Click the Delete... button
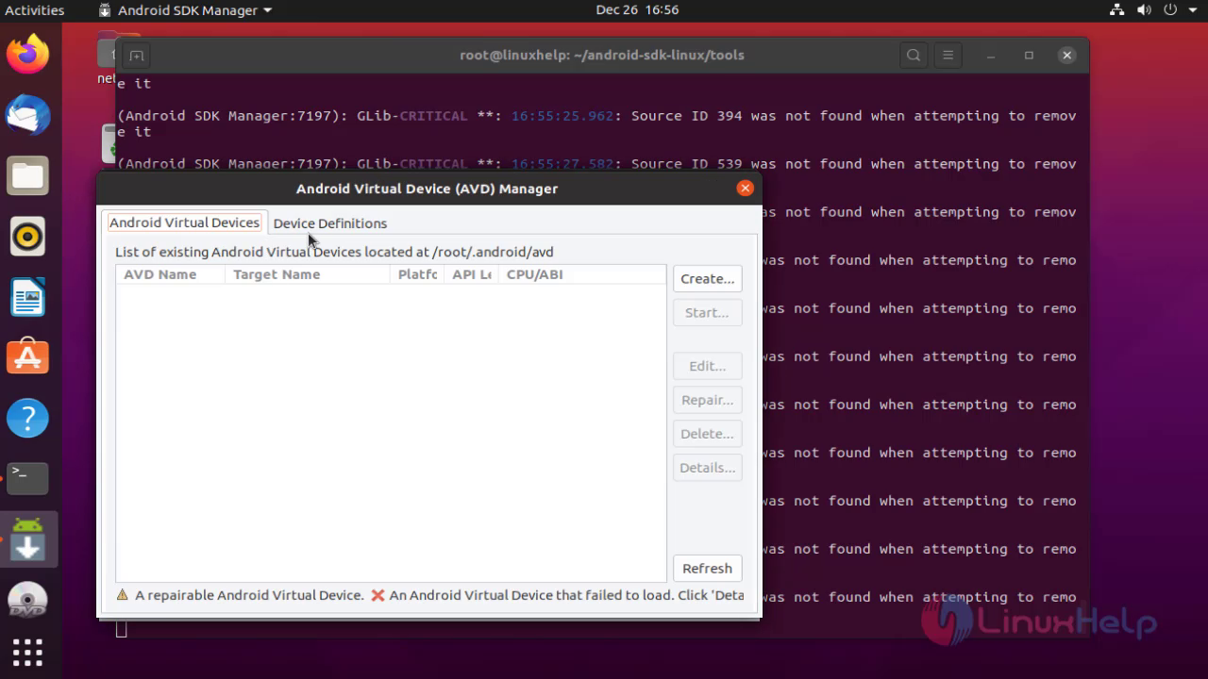This screenshot has width=1208, height=679. pyautogui.click(x=707, y=434)
